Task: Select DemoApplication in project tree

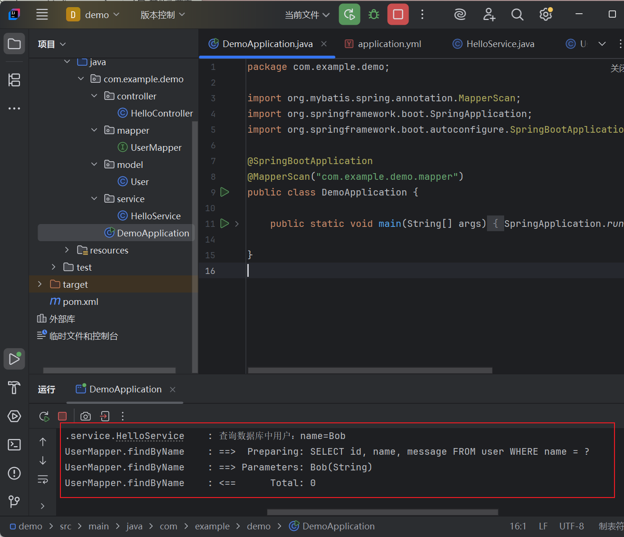Action: pos(146,233)
